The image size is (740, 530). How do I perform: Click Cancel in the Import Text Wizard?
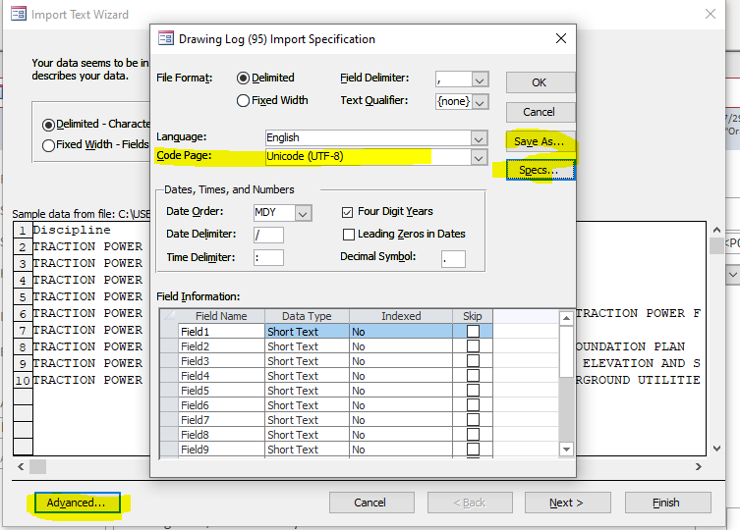[371, 503]
